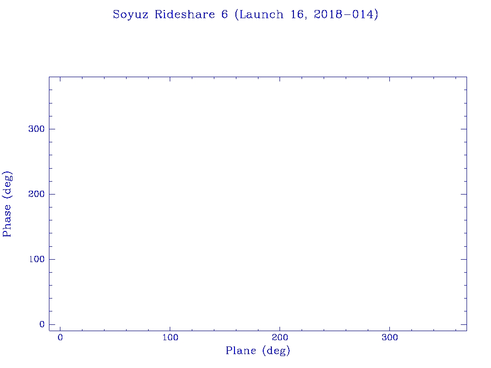Click the 300 tick mark on the right axis
Image resolution: width=491 pixels, height=368 pixels.
click(x=464, y=129)
